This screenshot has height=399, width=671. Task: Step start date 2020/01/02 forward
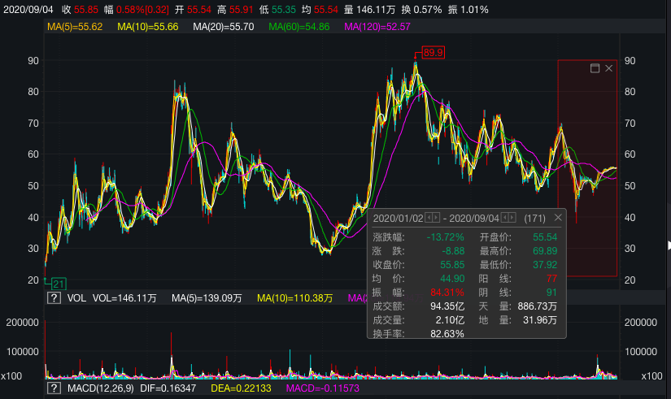tap(437, 218)
